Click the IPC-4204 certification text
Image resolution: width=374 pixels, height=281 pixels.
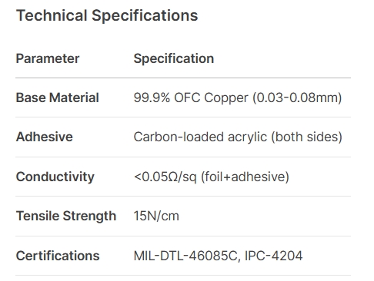[x=274, y=256]
